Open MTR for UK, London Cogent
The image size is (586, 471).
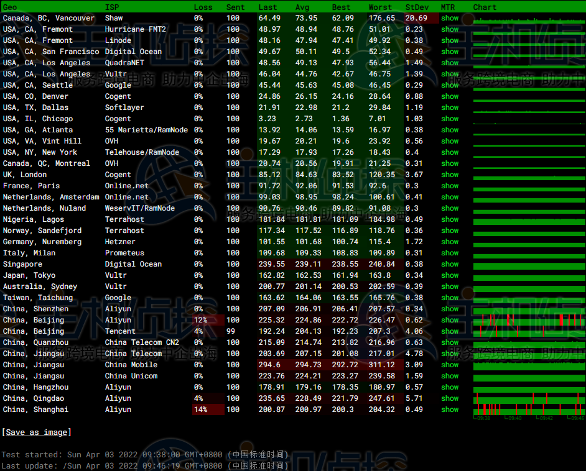tap(449, 175)
